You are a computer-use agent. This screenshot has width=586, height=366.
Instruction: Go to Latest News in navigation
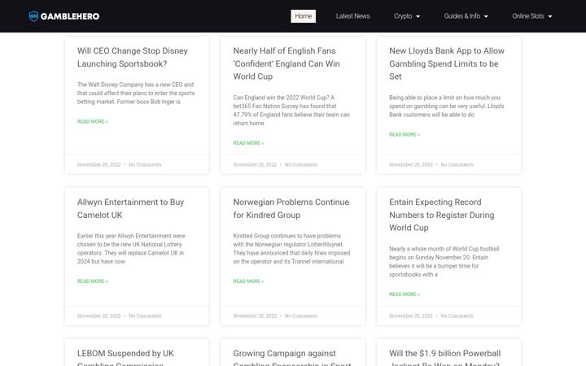(x=352, y=16)
